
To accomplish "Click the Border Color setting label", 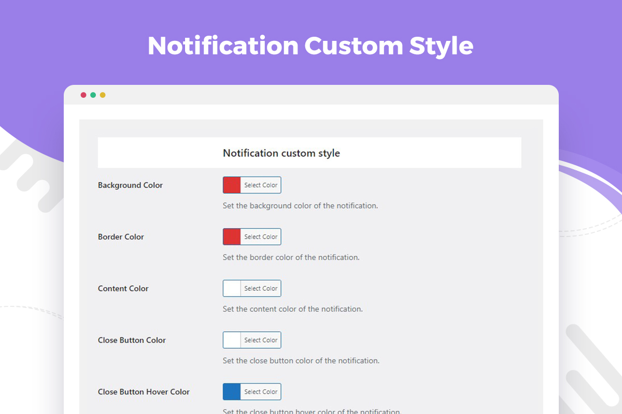I will coord(121,237).
